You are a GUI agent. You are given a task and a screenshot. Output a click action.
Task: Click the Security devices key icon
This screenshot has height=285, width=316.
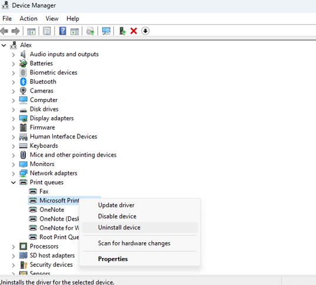(x=23, y=264)
